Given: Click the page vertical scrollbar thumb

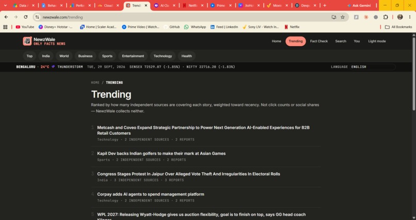Looking at the screenshot, I should 413,74.
